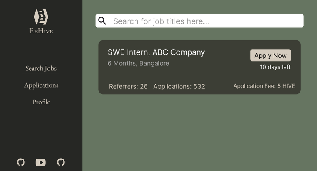The height and width of the screenshot is (171, 317).
Task: Open the Profile page from sidebar
Action: [41, 102]
